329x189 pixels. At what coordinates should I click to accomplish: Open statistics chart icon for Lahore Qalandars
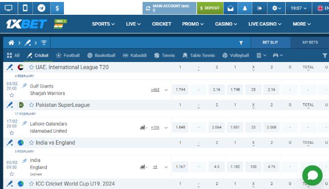pyautogui.click(x=143, y=127)
